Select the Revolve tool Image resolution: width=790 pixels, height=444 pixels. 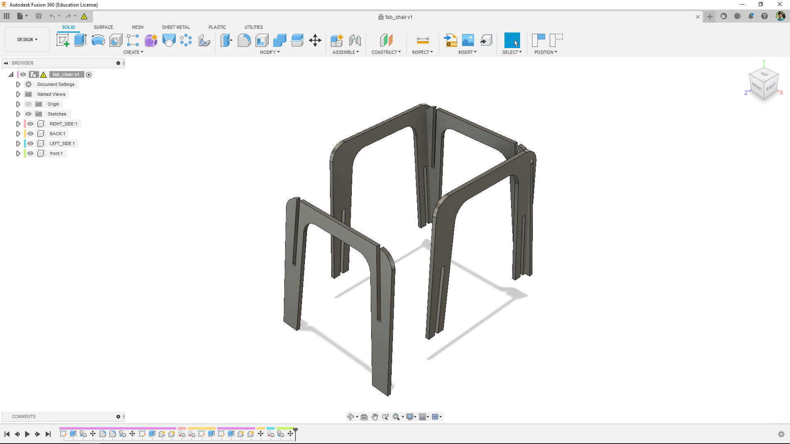[x=98, y=40]
